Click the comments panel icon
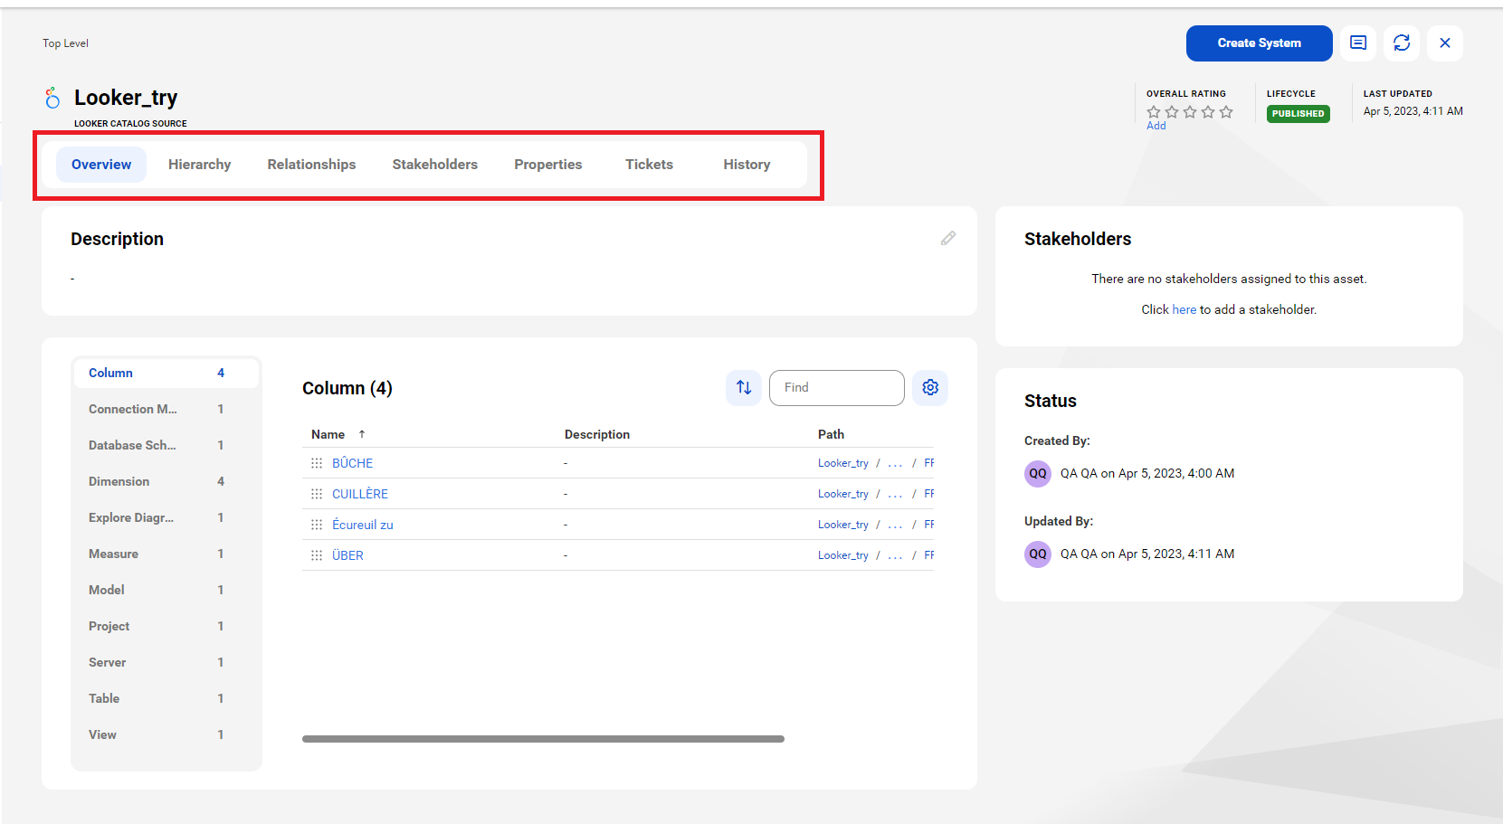 1358,43
